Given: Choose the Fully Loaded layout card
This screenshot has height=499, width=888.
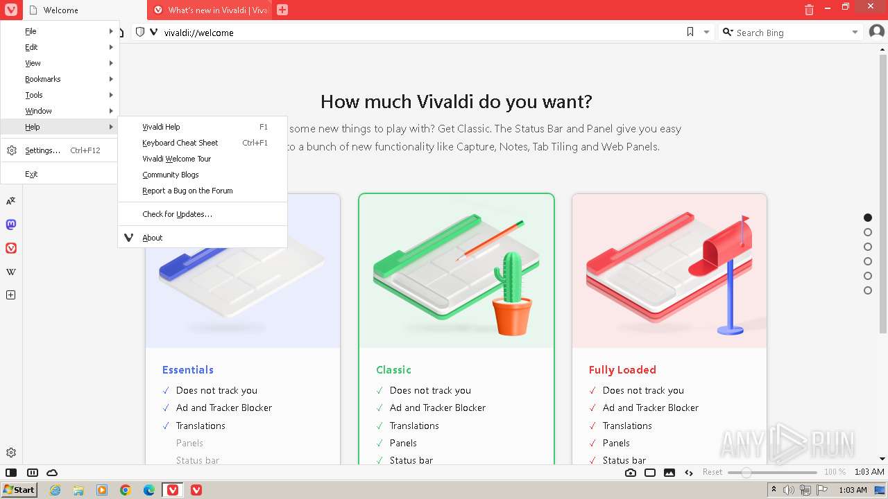Looking at the screenshot, I should click(669, 329).
